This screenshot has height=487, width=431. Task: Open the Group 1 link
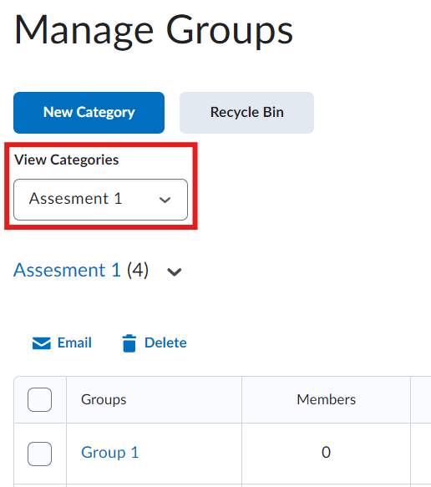(110, 452)
